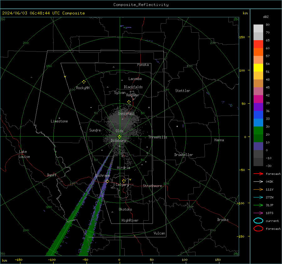This screenshot has width=282, height=264.
Task: Click the yellow diamond marker near Cochrane
Action: tap(107, 181)
